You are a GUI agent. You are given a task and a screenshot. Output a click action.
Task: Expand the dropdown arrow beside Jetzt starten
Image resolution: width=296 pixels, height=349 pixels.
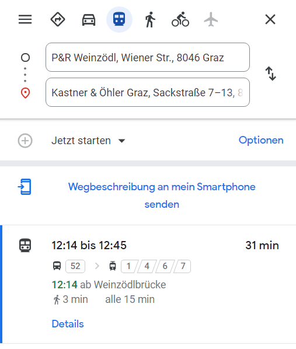click(x=121, y=141)
